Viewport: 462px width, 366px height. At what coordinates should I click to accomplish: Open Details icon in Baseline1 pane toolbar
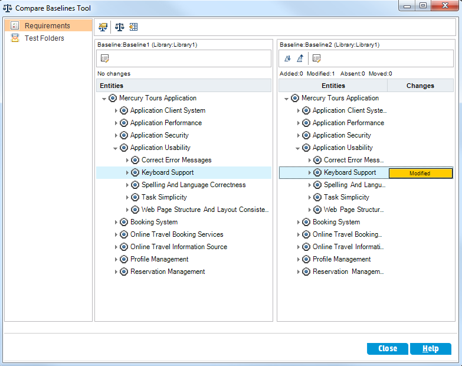[x=105, y=58]
